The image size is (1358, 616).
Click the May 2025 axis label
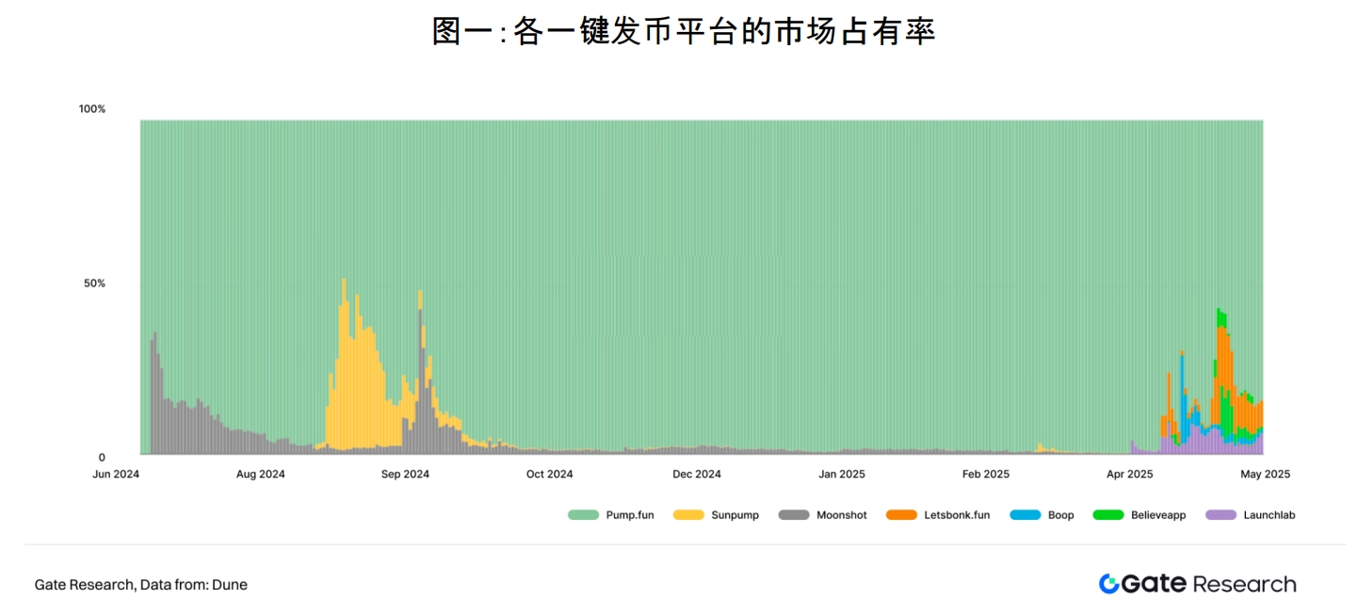click(x=1265, y=475)
